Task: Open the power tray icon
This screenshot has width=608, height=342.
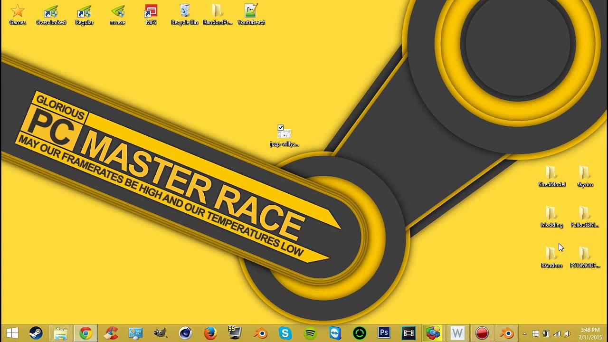Action: 546,333
